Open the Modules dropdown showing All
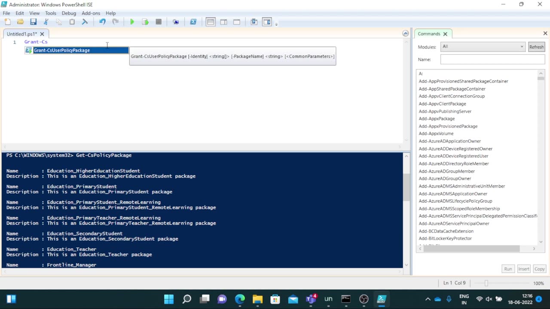Screen dimensions: 550x309 483,47
